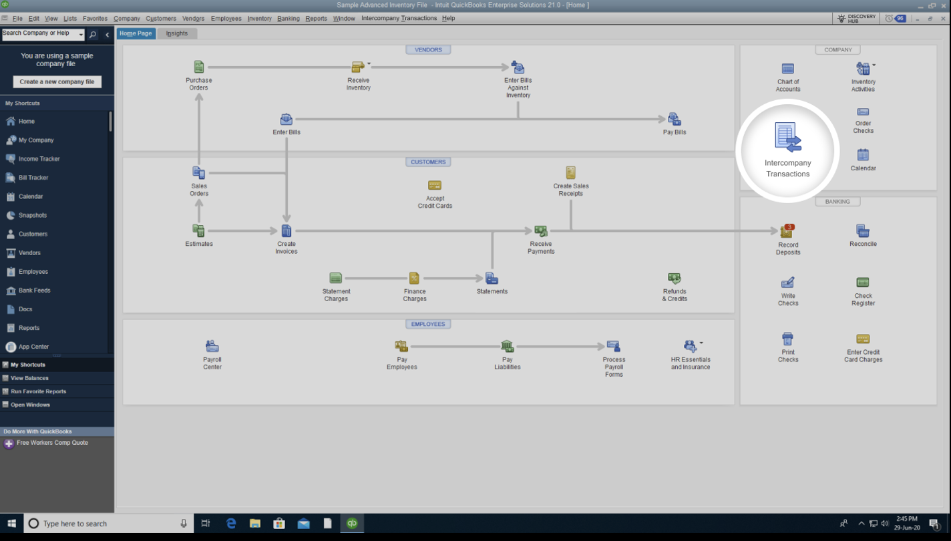Open Refunds & Credits
Viewport: 951px width, 541px height.
point(675,278)
